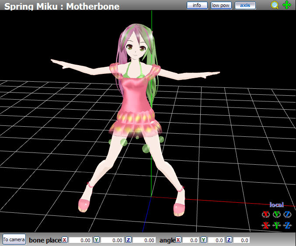Click the red X rotate icon

coord(266,214)
